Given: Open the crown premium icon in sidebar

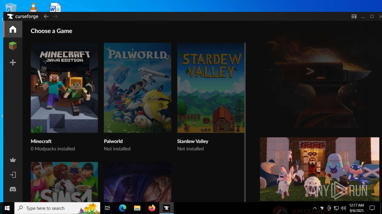Looking at the screenshot, I should tap(13, 160).
